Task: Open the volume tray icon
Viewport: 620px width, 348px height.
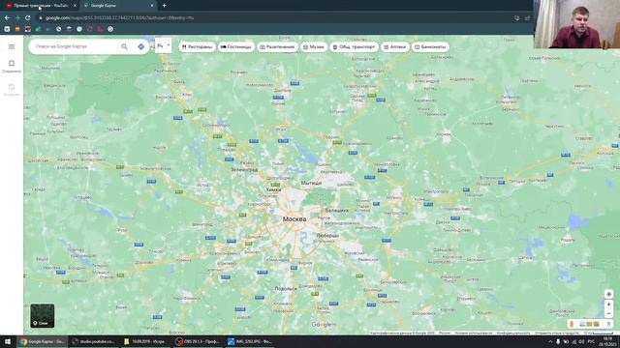Action: point(581,341)
